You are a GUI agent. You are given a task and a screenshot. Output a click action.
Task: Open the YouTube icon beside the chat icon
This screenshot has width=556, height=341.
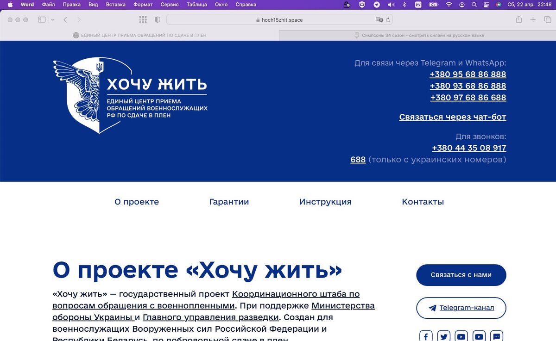point(479,336)
